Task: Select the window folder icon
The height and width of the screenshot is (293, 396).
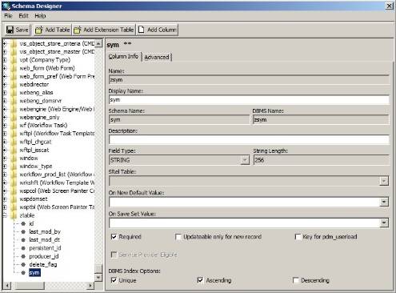Action: point(14,159)
